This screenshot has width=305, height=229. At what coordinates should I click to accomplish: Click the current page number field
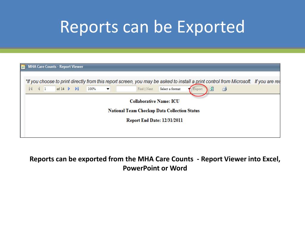click(x=49, y=89)
